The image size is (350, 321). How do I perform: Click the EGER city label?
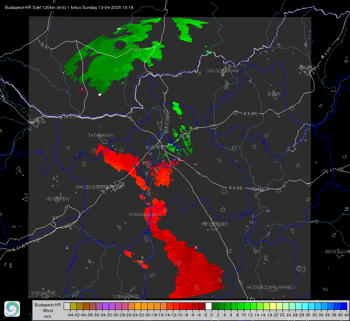pos(274,94)
